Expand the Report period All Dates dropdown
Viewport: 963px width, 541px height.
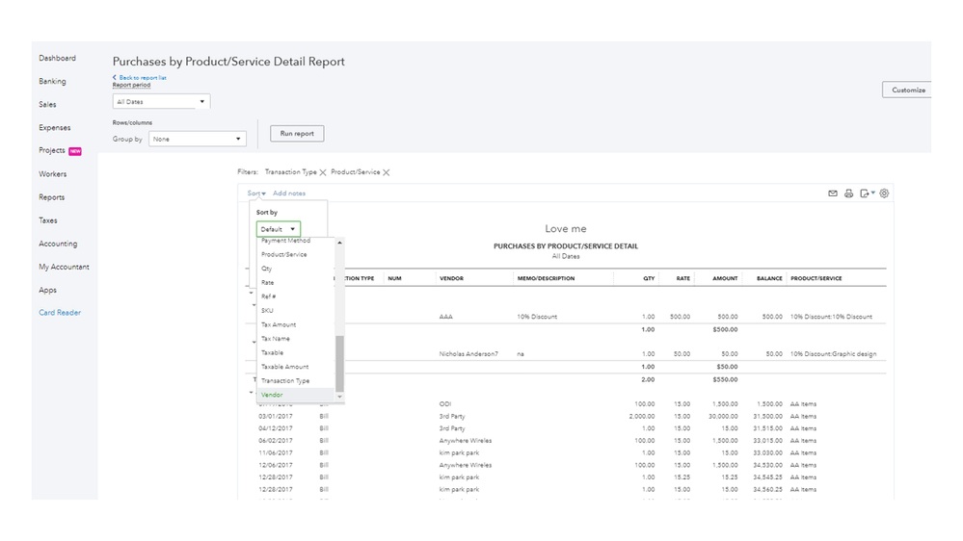pyautogui.click(x=161, y=101)
